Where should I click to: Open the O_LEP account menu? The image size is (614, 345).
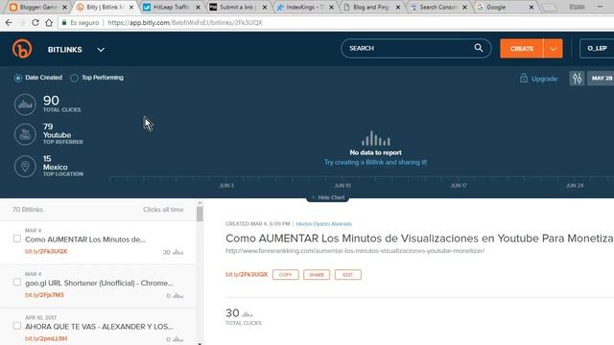(597, 49)
